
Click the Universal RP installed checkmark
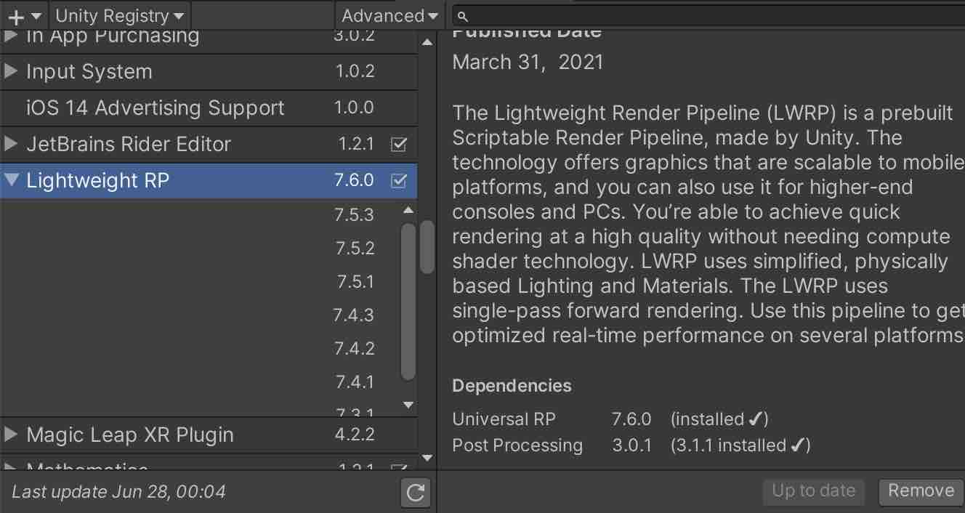click(x=756, y=419)
